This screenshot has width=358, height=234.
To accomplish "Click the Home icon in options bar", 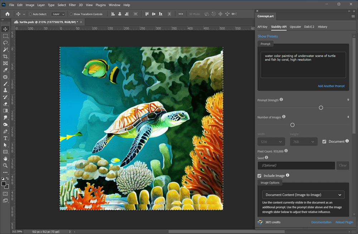I will coord(8,14).
